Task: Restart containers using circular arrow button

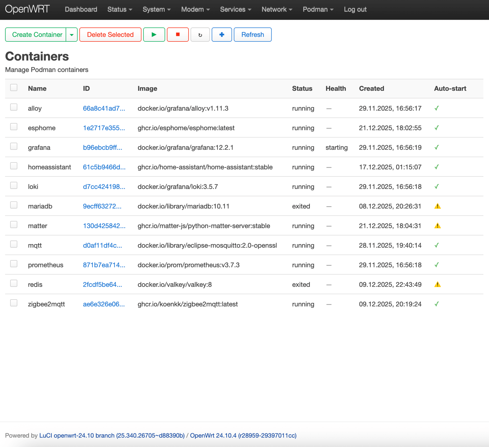Action: pyautogui.click(x=200, y=35)
